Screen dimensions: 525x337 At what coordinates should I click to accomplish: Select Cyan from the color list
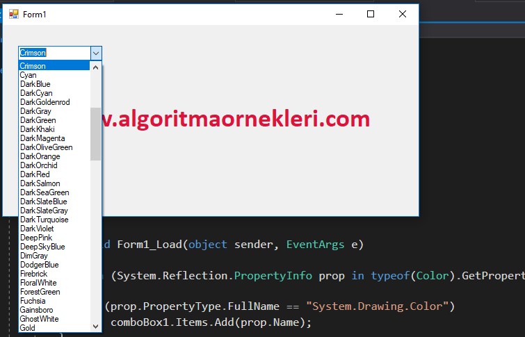[x=29, y=75]
